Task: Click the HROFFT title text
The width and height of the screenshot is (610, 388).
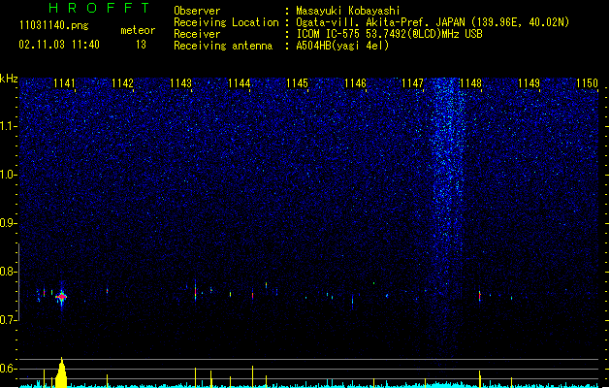Action: [99, 8]
